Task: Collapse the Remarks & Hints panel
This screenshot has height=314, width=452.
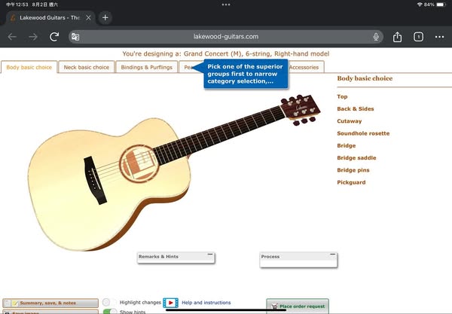Action: (x=209, y=255)
